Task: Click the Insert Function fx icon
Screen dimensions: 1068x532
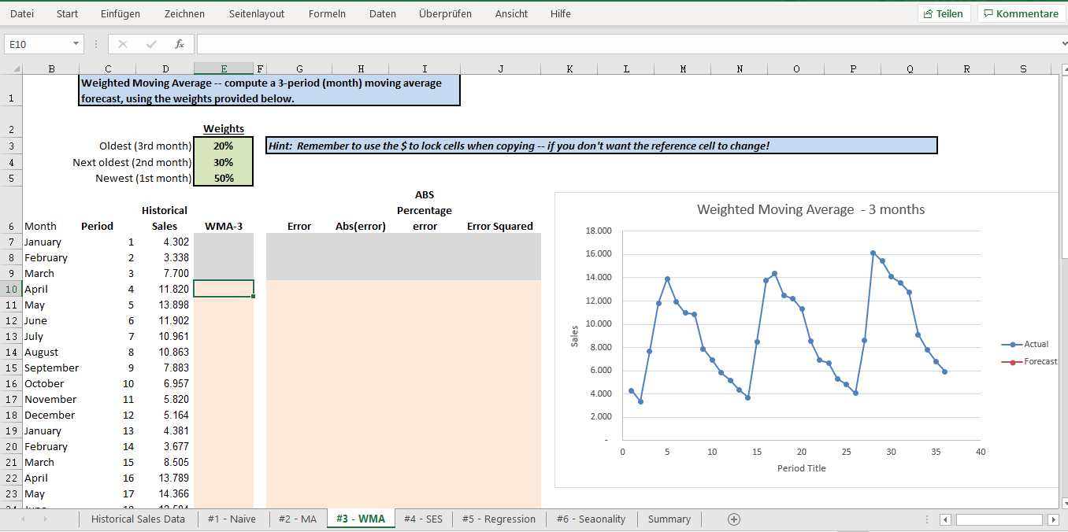Action: point(180,44)
